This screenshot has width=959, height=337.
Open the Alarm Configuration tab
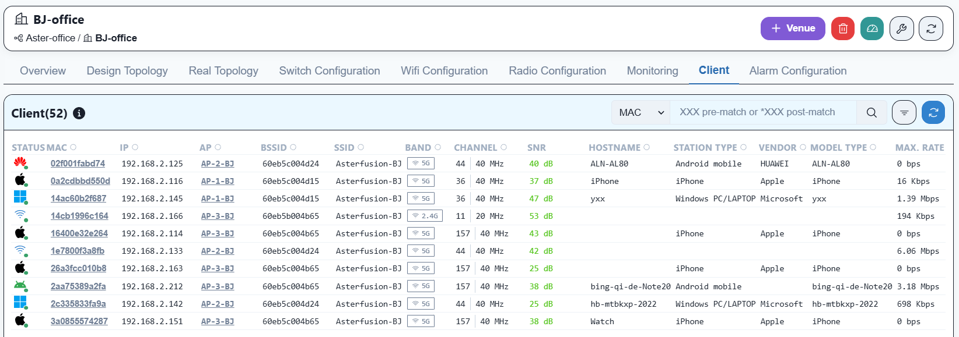(x=797, y=71)
